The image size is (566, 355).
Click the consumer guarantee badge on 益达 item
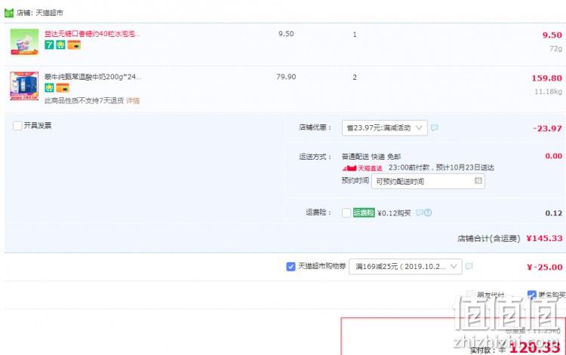tap(60, 44)
